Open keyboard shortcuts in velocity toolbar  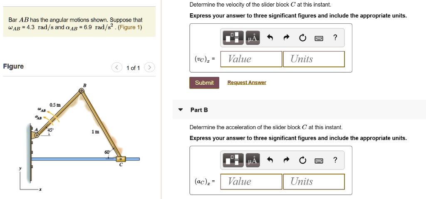click(x=319, y=38)
